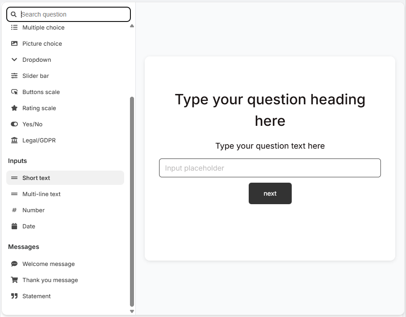Click the next button on the form
This screenshot has width=406, height=317.
tap(270, 193)
